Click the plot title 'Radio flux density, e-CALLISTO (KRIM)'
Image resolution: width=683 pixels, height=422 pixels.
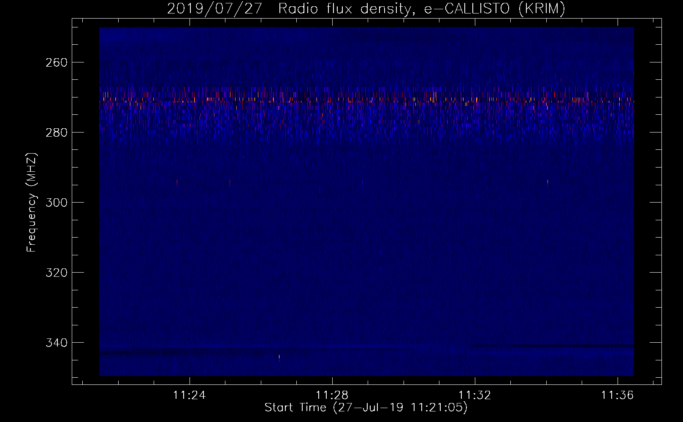[421, 9]
